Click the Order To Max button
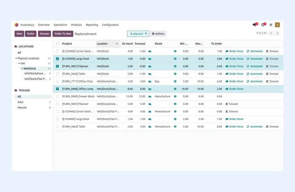Screen dimensions: 295x192 [x=63, y=34]
